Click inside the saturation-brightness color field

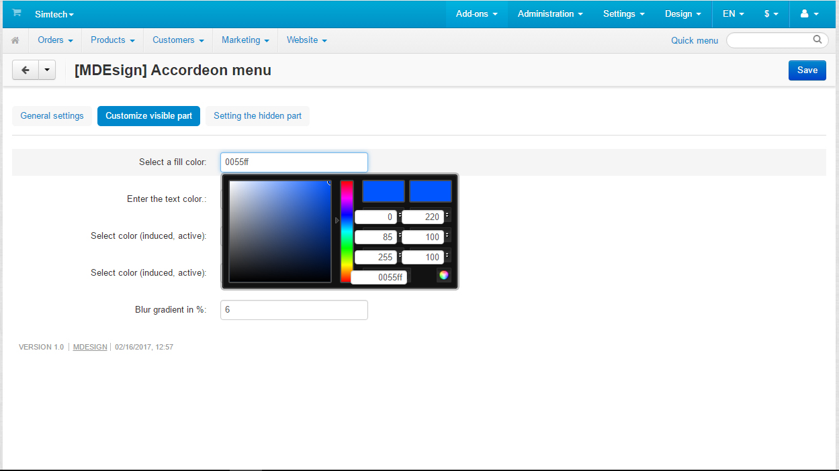[280, 231]
